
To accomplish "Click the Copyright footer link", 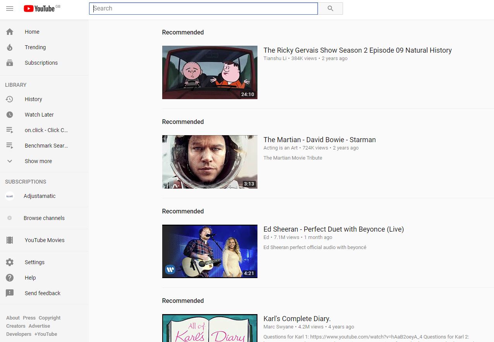I will click(50, 318).
